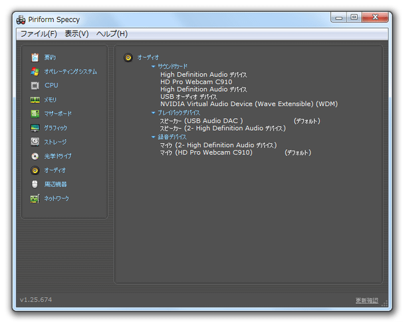Viewport: 405px width, 325px height.
Task: Collapse the サウンドカード section arrow
Action: tap(153, 66)
